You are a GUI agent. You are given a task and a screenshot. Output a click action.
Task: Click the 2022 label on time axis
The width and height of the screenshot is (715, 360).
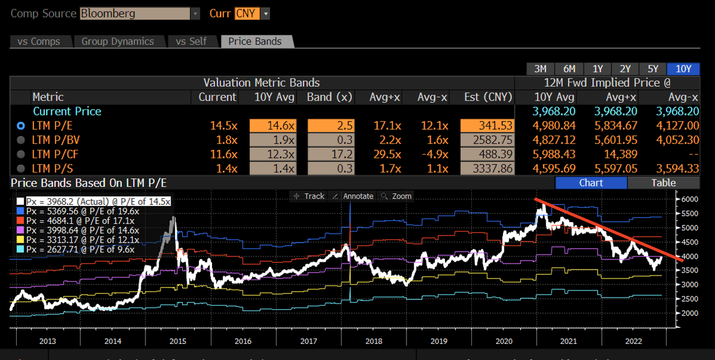pos(633,341)
